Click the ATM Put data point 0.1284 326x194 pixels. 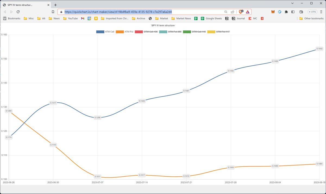coord(9,111)
